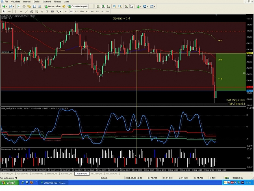Expand the Indicators dropdown arrow
This screenshot has width=254, height=191.
click(x=141, y=6)
